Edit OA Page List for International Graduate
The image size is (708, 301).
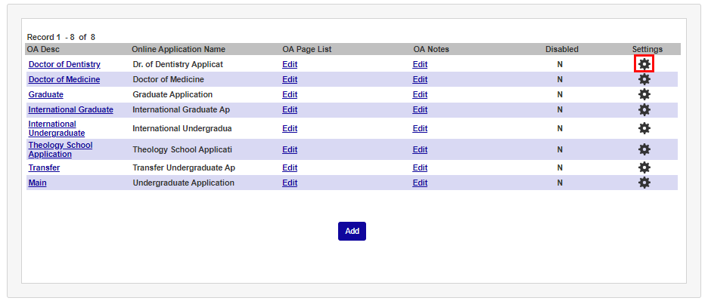tap(290, 109)
